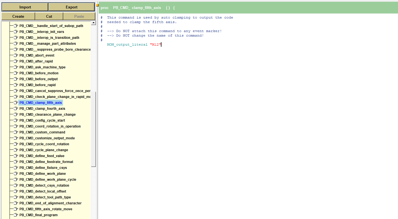This screenshot has height=219, width=398.
Task: Click the Import button
Action: 25,7
